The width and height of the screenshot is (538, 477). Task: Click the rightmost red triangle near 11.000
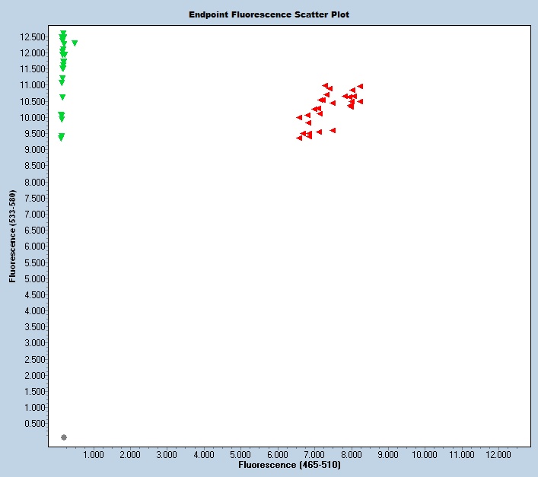(360, 87)
